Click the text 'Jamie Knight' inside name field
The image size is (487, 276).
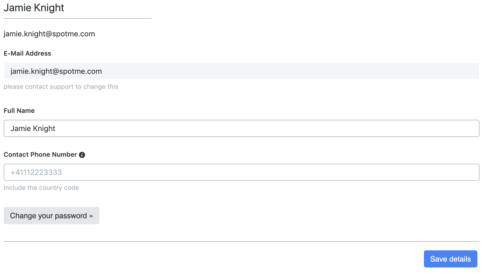[x=33, y=129]
